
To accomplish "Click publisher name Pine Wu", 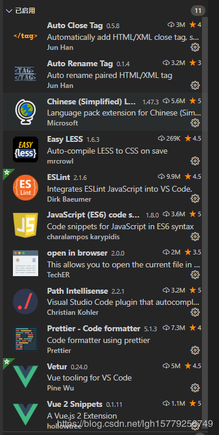I will 60,388.
